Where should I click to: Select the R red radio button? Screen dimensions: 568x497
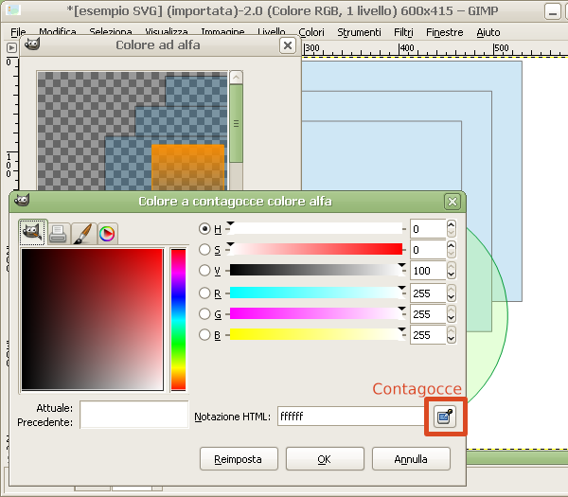(x=204, y=293)
